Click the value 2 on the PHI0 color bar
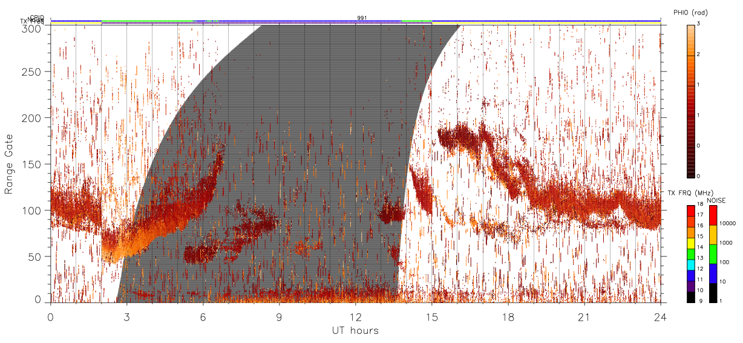 [699, 55]
